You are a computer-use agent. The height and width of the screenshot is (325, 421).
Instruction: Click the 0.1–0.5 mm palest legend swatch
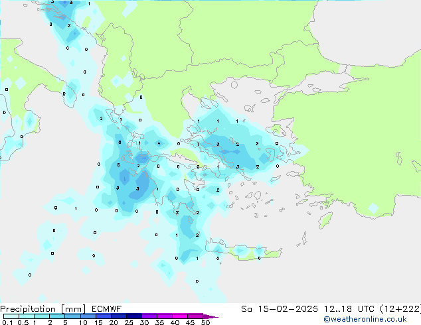pyautogui.click(x=11, y=316)
